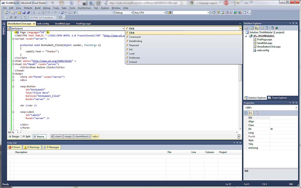Image resolution: width=301 pixels, height=188 pixels.
Task: Open the Properties Window toolbar icon
Action: point(218,13)
